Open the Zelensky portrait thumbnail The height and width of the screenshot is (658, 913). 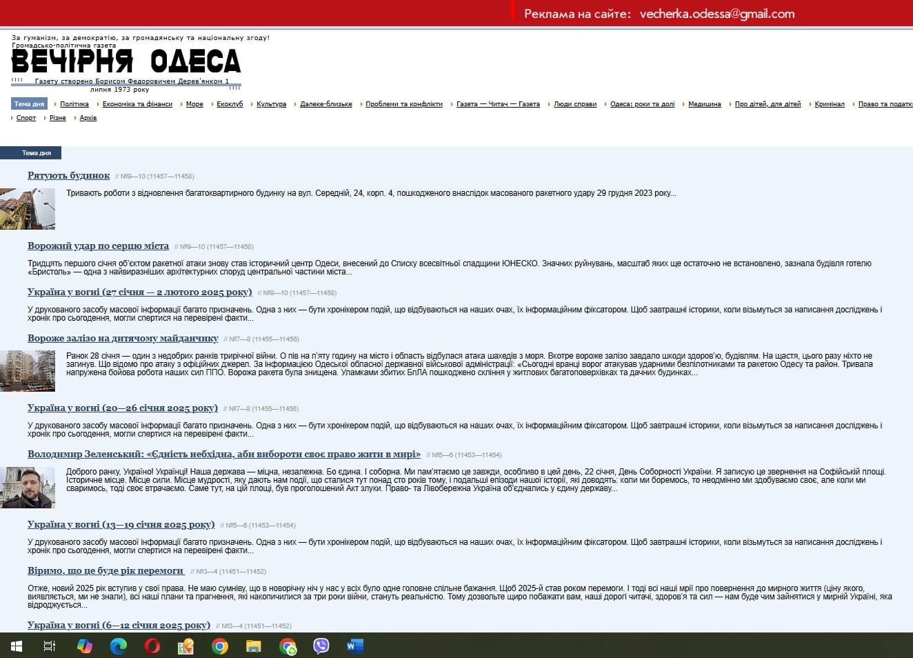(x=28, y=488)
